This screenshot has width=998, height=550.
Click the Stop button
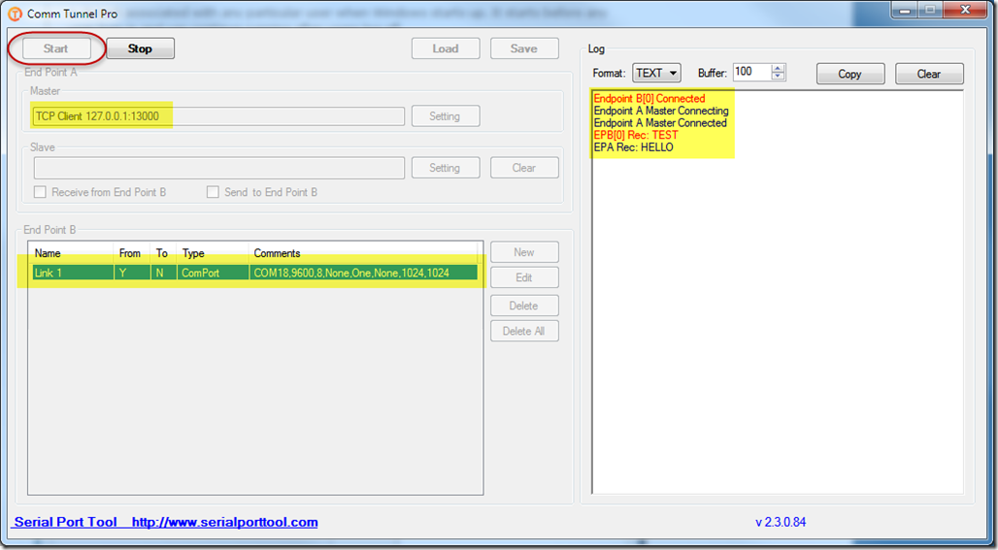click(x=140, y=49)
